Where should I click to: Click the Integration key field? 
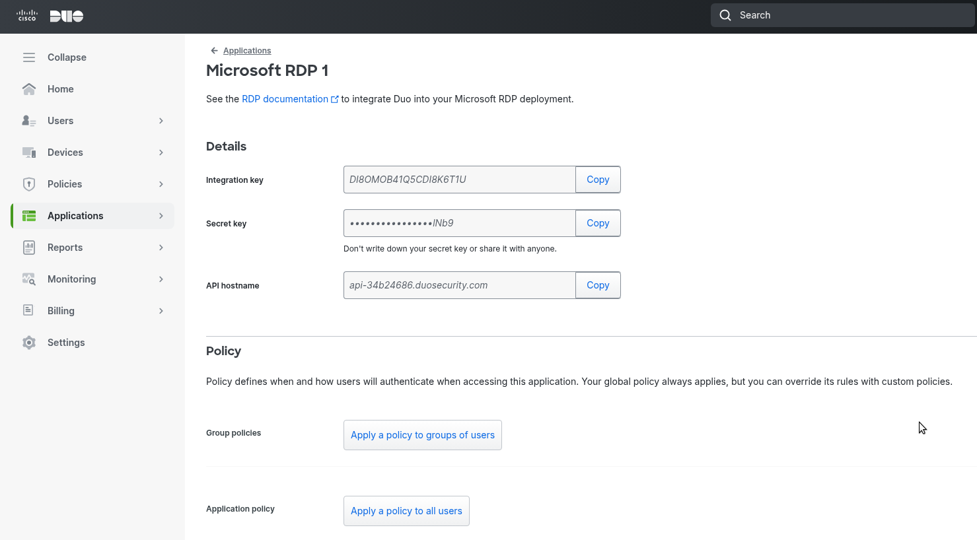[x=460, y=180]
